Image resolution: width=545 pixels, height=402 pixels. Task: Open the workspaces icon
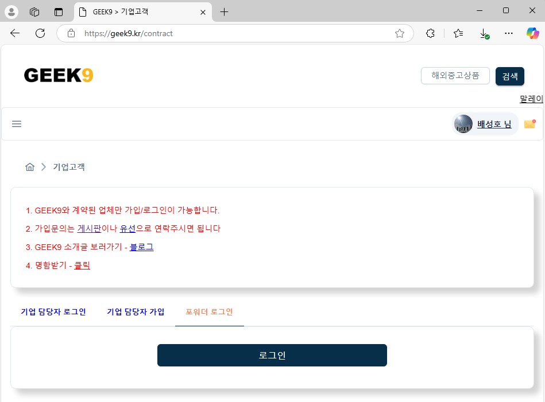34,12
